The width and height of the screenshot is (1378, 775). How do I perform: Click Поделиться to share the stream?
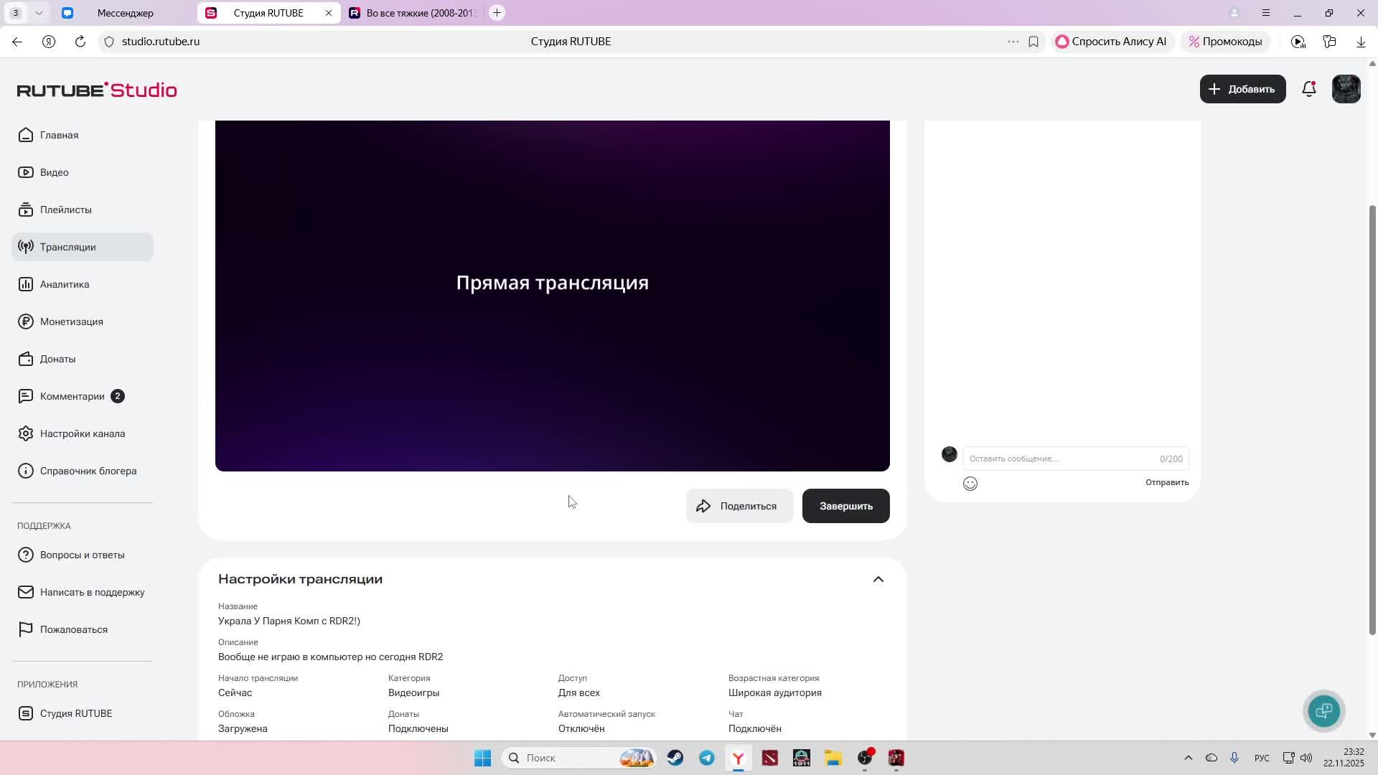[x=739, y=505]
